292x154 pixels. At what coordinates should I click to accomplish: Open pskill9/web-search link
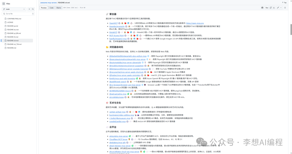(118, 82)
